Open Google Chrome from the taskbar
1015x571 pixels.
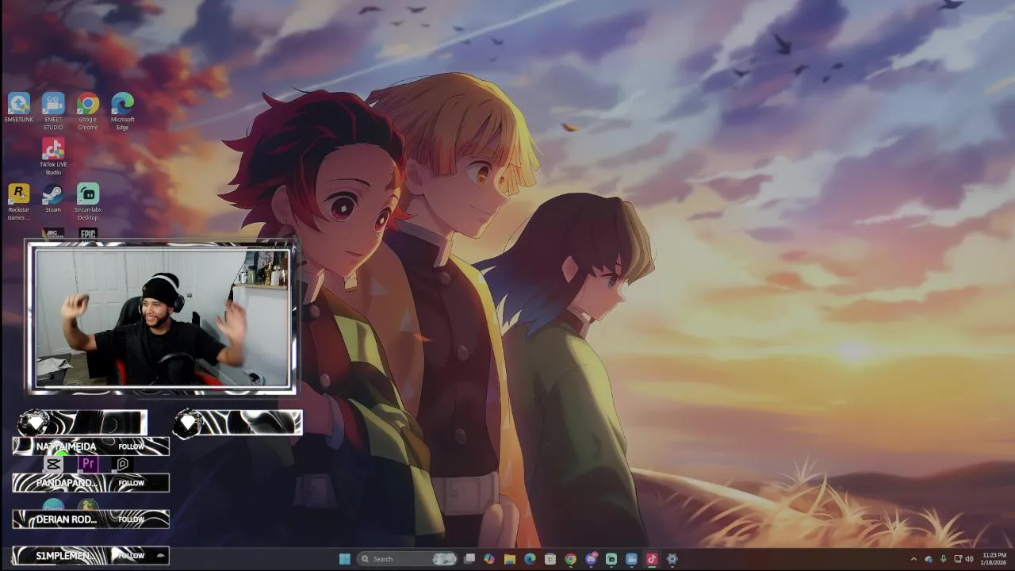click(x=570, y=559)
